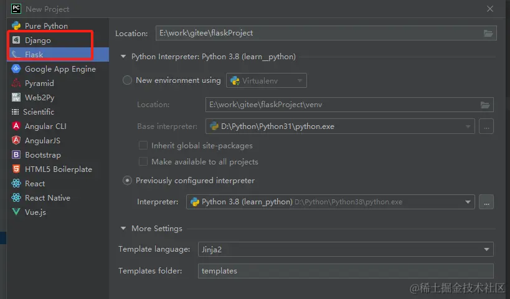Select the Bootstrap project icon
510x299 pixels.
coord(16,155)
